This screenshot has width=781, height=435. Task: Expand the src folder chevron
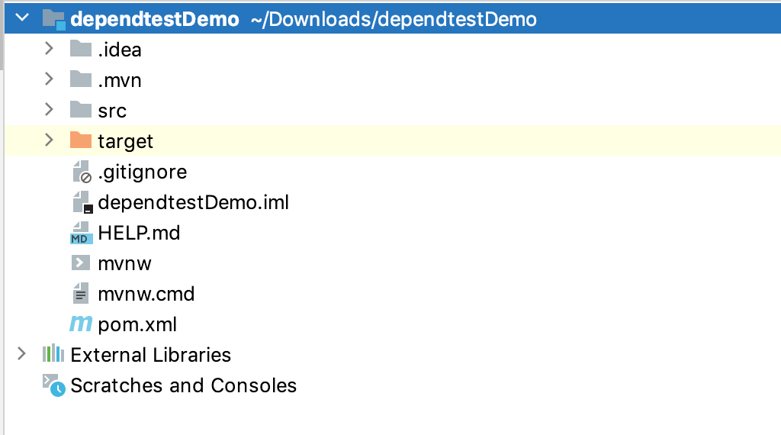click(49, 110)
